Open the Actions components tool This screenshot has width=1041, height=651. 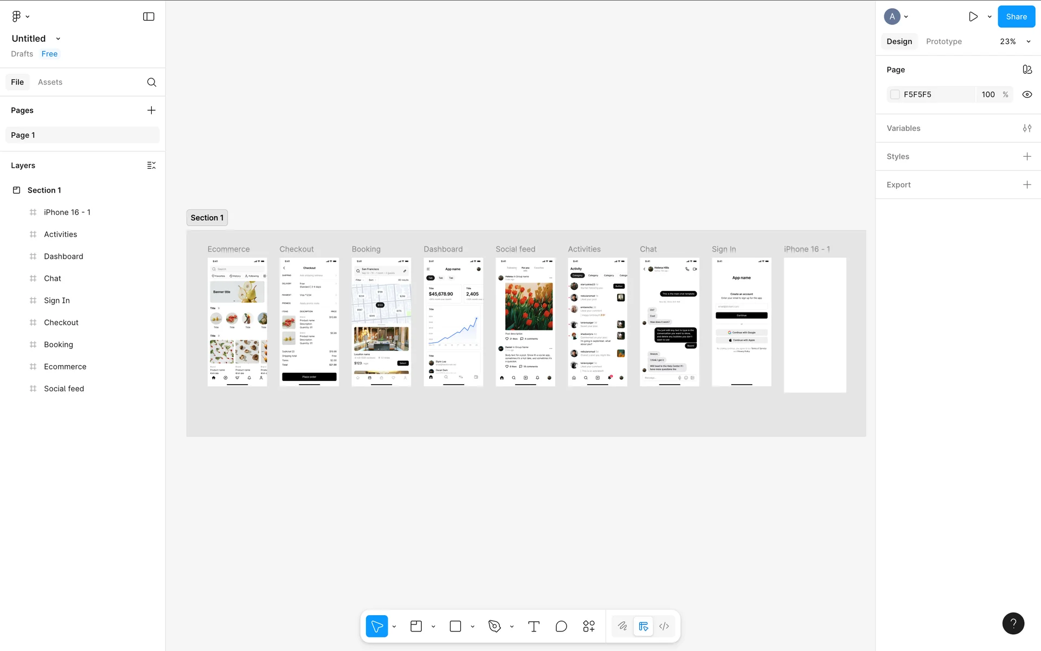pyautogui.click(x=589, y=626)
